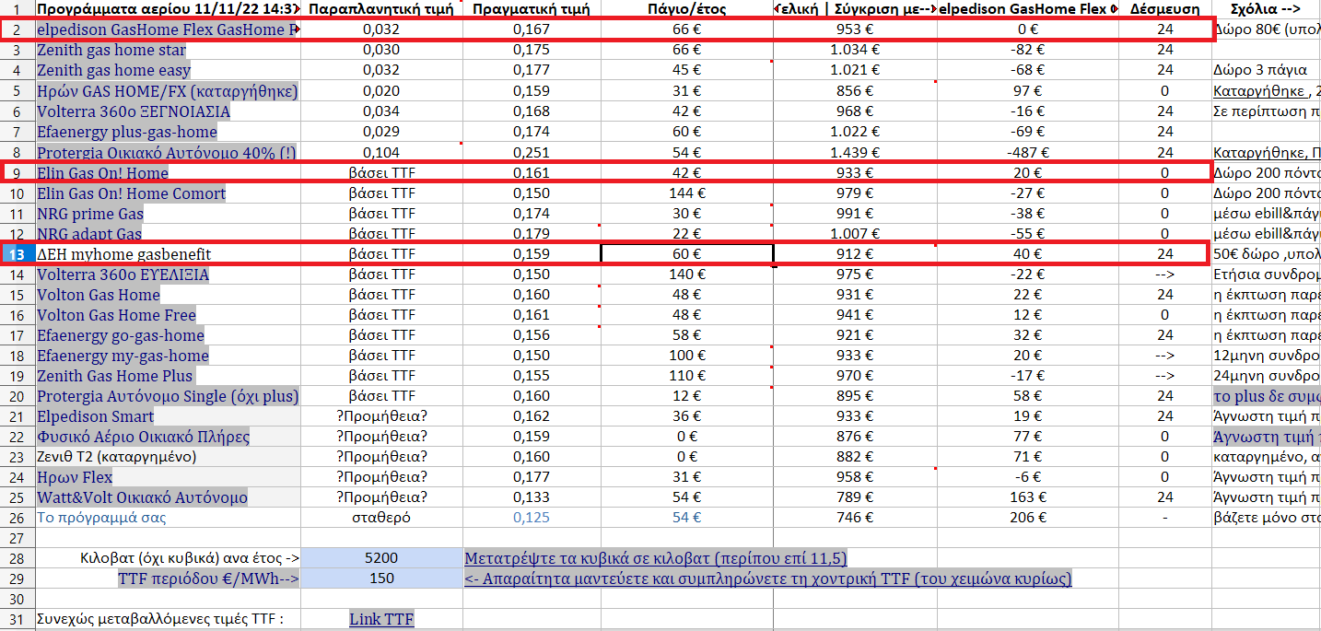Viewport: 1321px width, 631px height.
Task: Select the 0,251 real price cell
Action: click(x=532, y=153)
